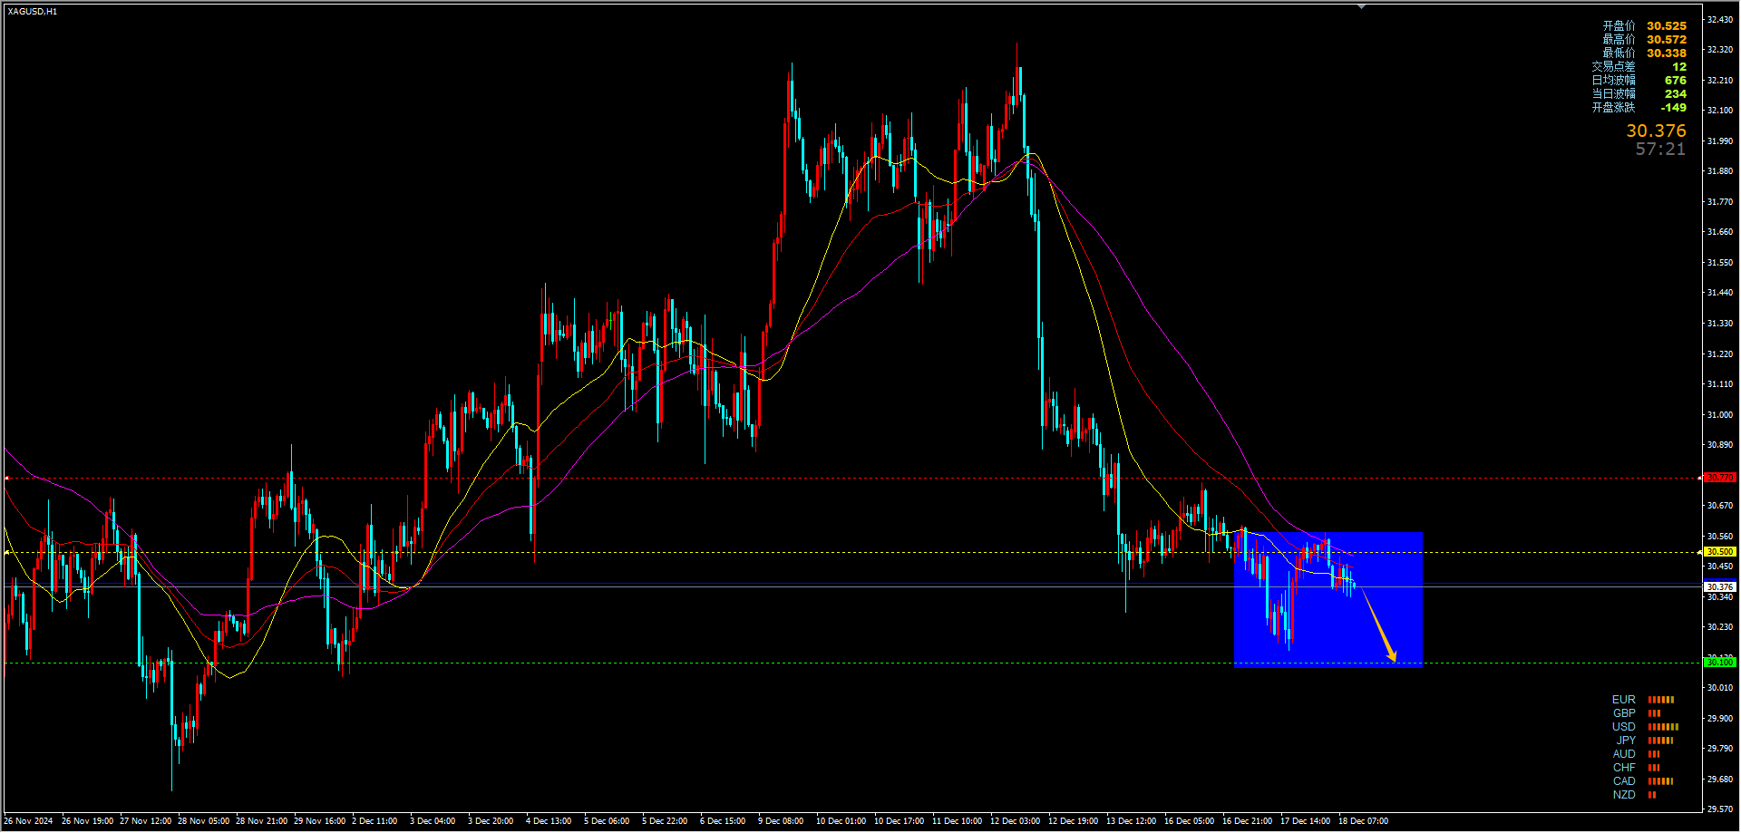Select the 开盘价 value 30.525
The image size is (1741, 833).
(1667, 26)
